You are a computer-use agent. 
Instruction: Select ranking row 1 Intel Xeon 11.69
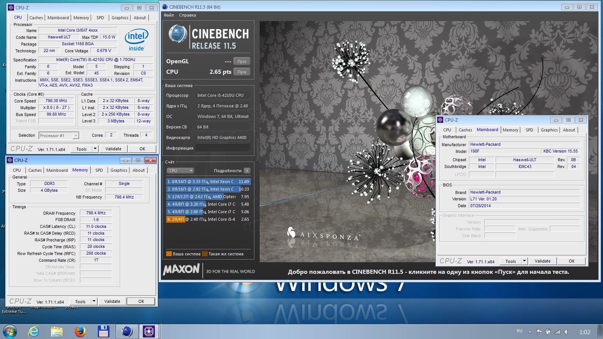208,182
